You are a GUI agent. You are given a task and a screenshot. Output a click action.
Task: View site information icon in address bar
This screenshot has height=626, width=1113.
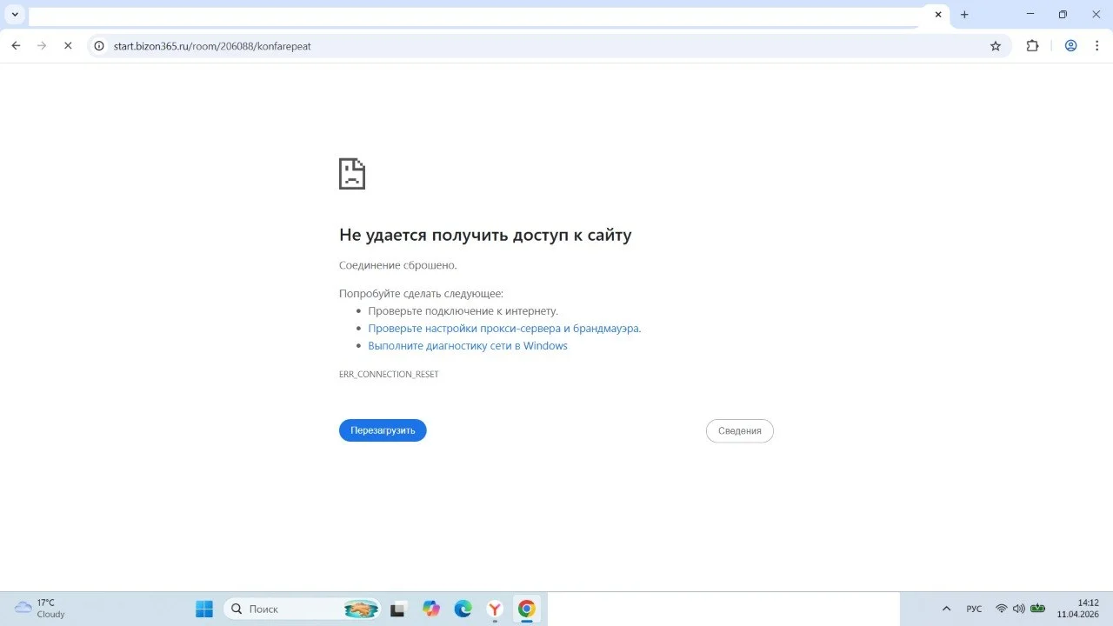pyautogui.click(x=100, y=46)
